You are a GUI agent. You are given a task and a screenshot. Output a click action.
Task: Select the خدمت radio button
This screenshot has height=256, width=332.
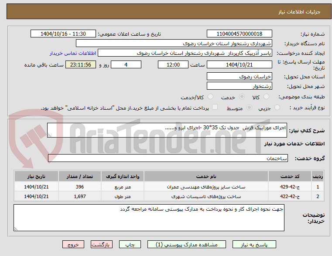coord(242,97)
